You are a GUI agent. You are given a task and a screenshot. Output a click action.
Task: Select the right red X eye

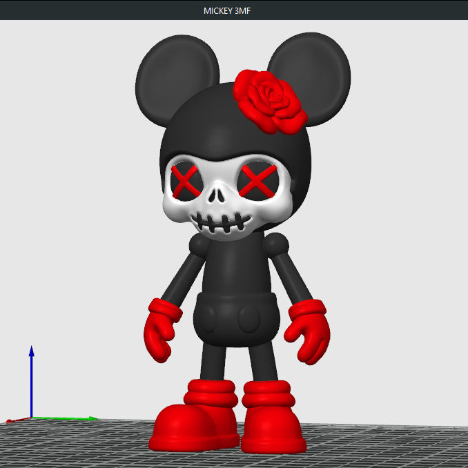click(256, 180)
